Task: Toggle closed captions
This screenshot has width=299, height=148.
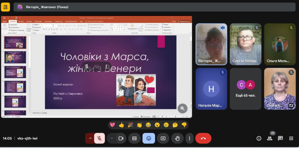Action: click(x=135, y=138)
